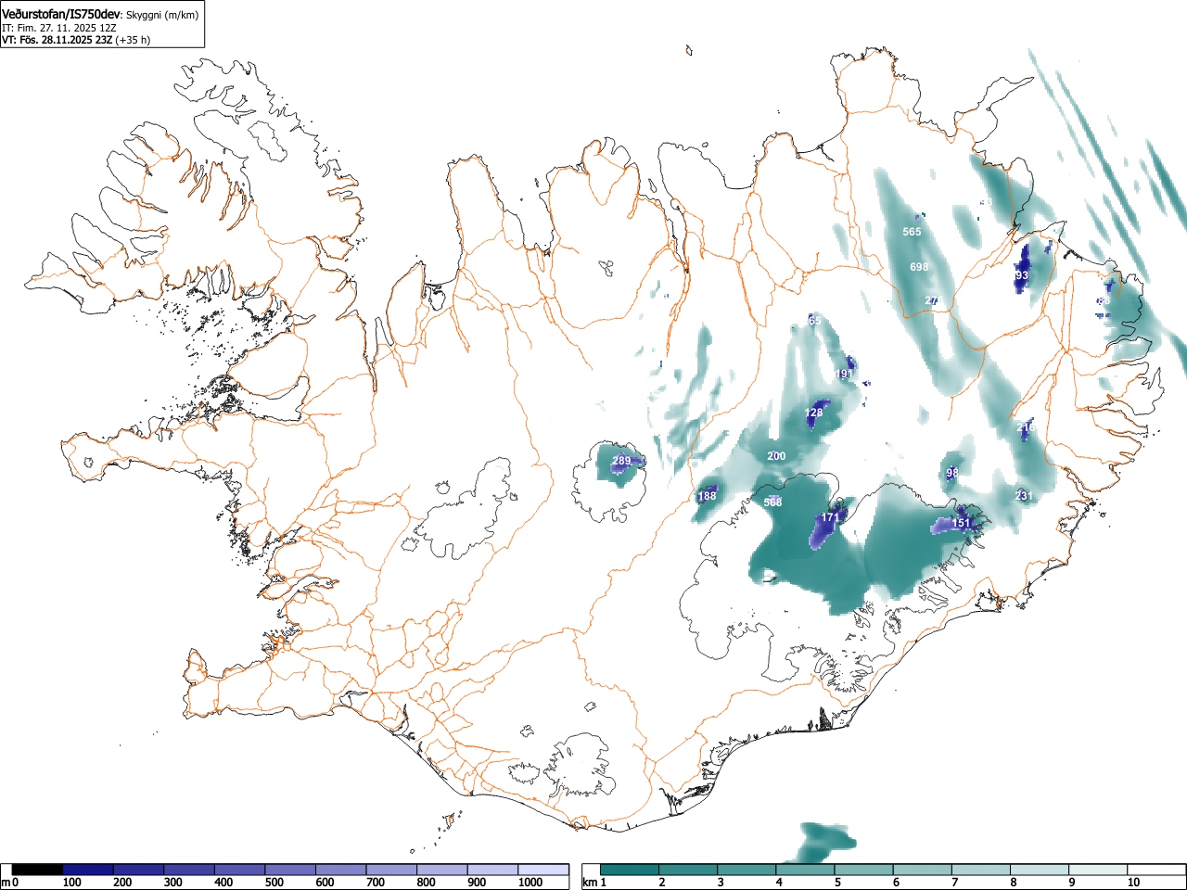Click the map value label '565'

coord(913,232)
